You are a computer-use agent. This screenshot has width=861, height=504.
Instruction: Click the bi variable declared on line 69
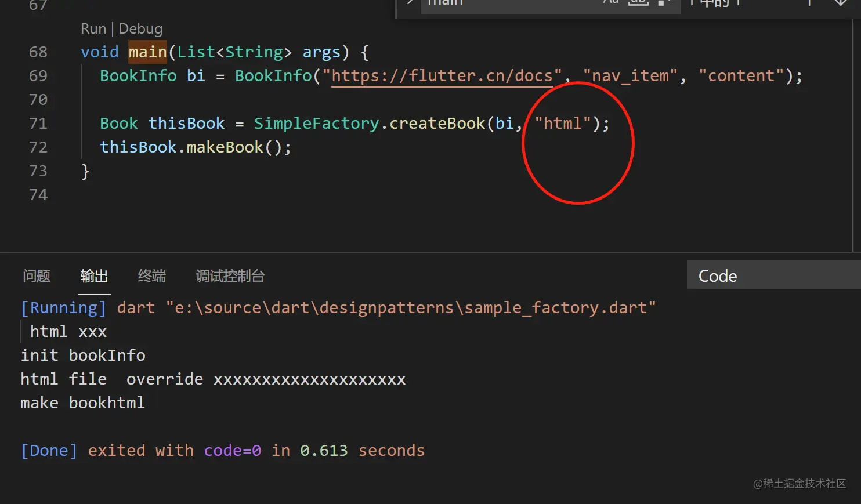(196, 76)
